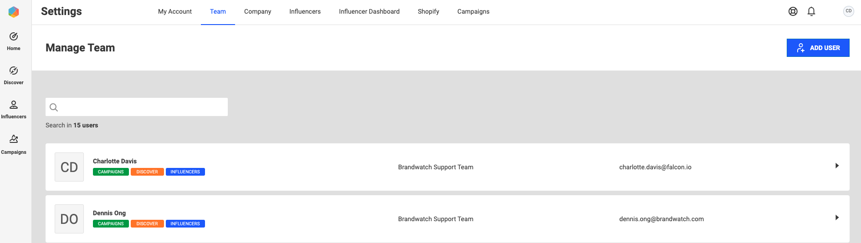
Task: Switch to the Company tab
Action: click(257, 11)
